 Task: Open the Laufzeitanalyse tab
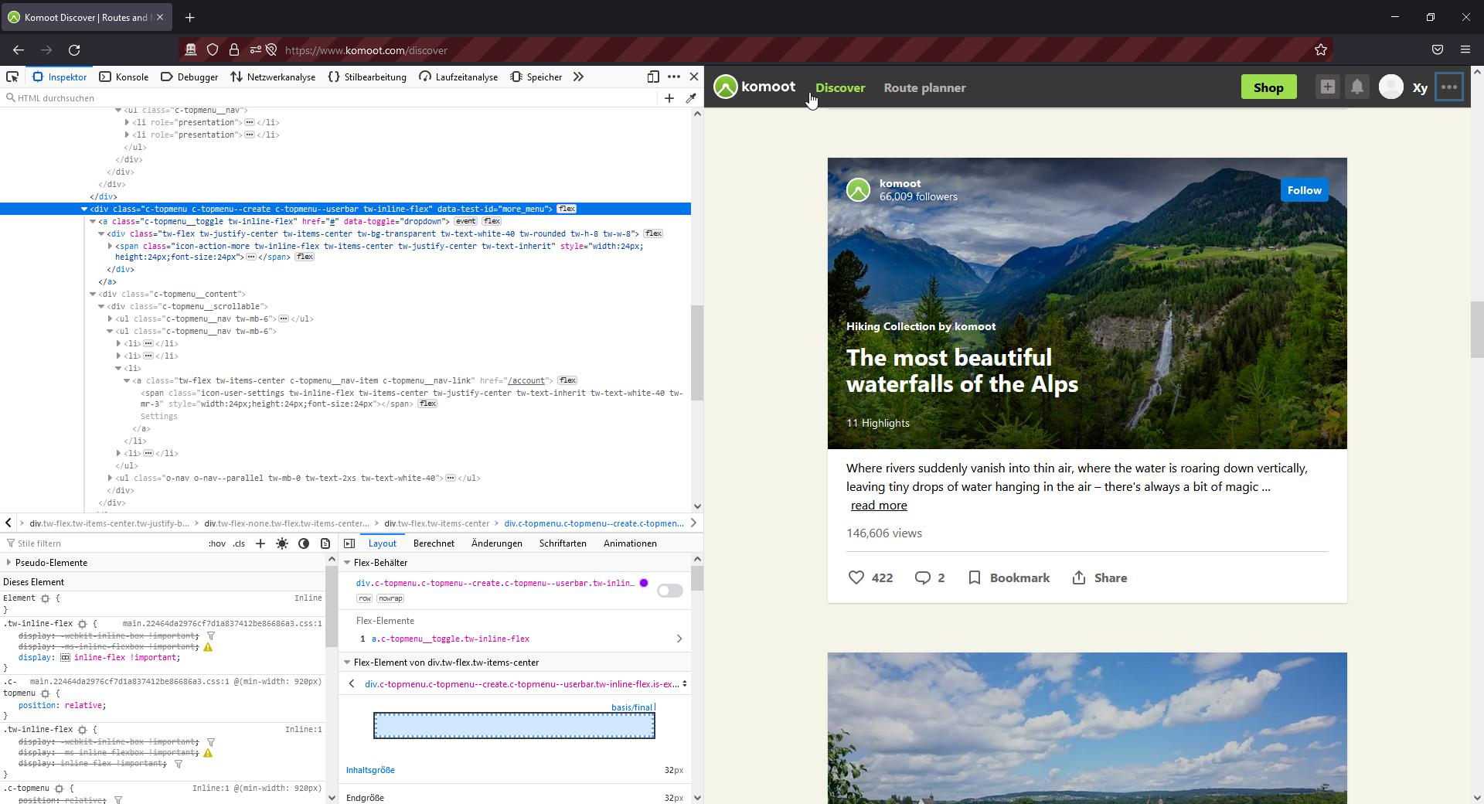458,77
